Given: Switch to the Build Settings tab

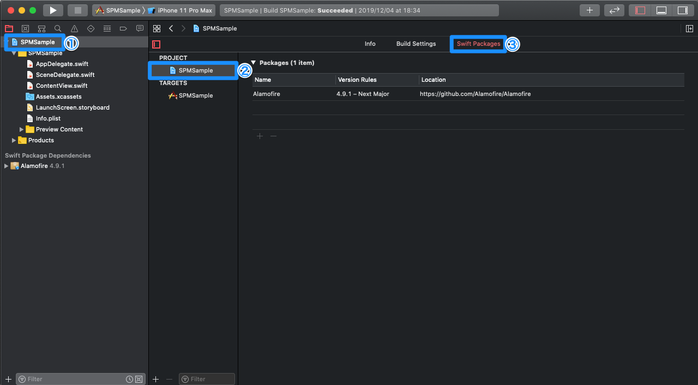Looking at the screenshot, I should (416, 44).
